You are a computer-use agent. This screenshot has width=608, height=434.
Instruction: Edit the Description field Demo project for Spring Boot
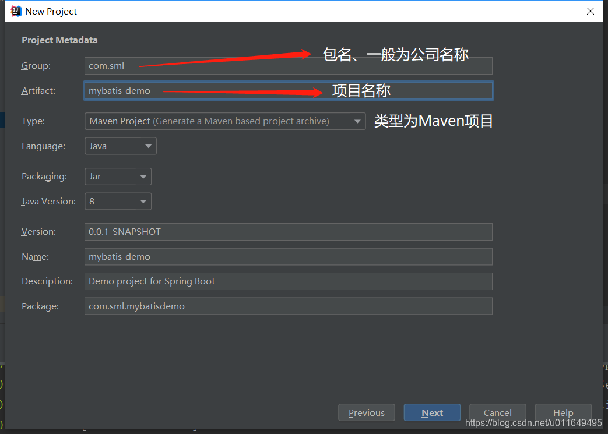[x=289, y=281]
